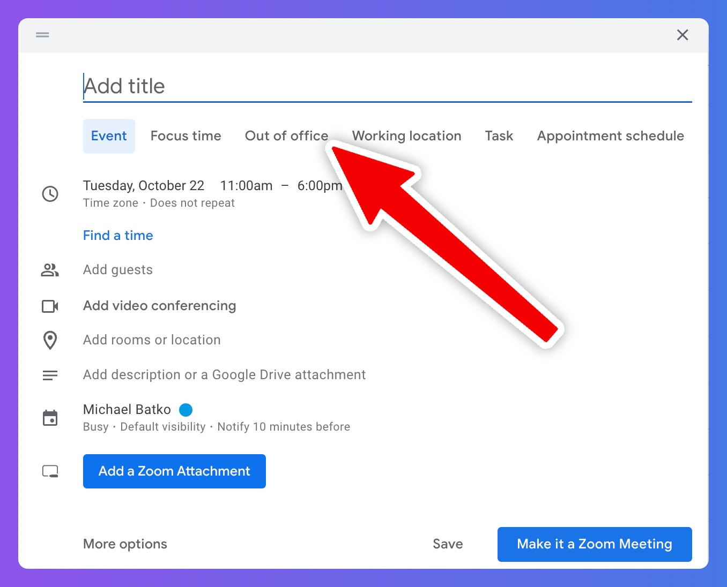Image resolution: width=727 pixels, height=587 pixels.
Task: Click the Add guests field
Action: point(118,270)
